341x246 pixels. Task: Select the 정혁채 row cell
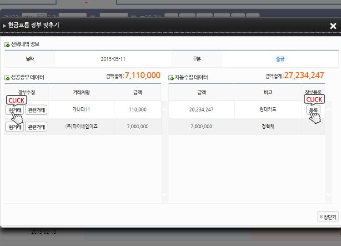click(268, 126)
